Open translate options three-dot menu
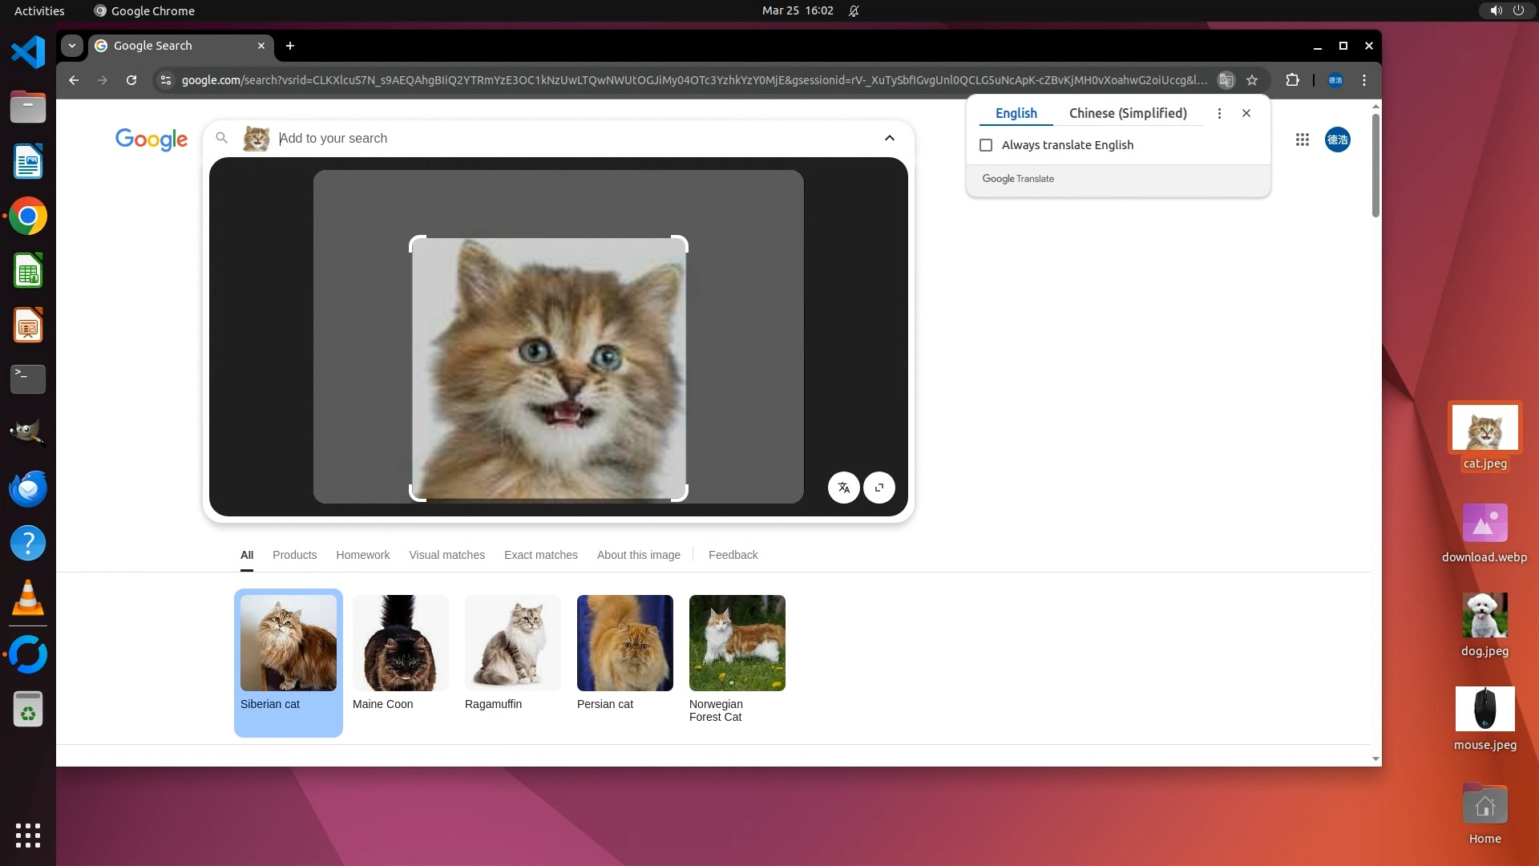This screenshot has width=1539, height=866. coord(1219,113)
